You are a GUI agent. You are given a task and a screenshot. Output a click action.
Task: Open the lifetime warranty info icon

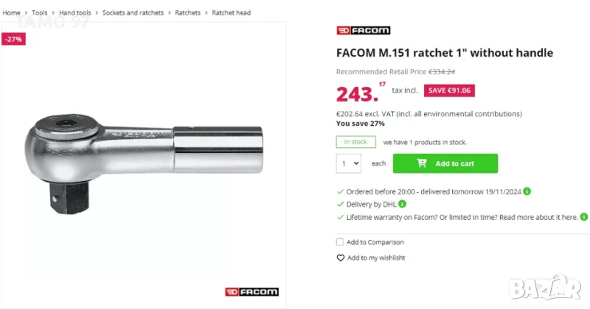(583, 217)
